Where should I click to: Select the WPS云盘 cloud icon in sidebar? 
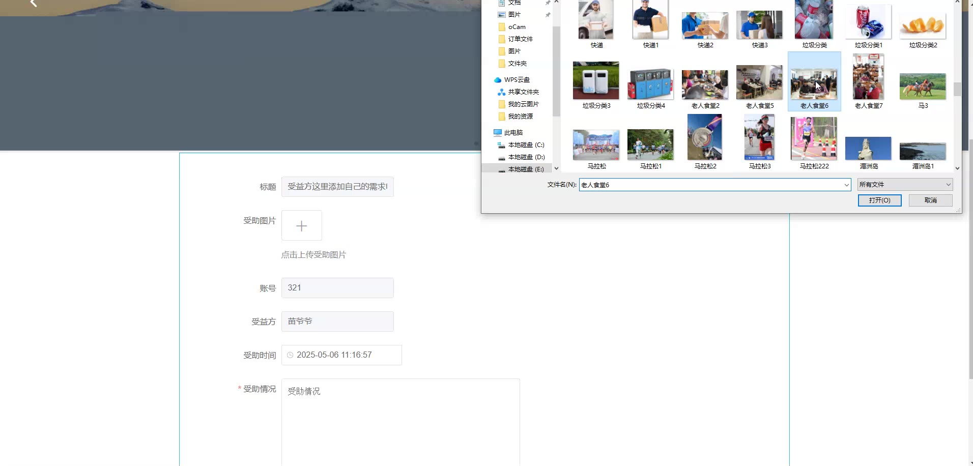tap(498, 80)
